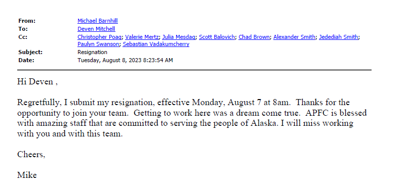The width and height of the screenshot is (407, 188).
Task: Open Sebastian Vadakumcherry contact link
Action: [x=156, y=44]
